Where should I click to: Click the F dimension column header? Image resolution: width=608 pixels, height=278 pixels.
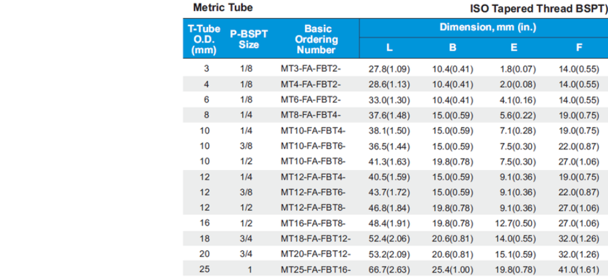coord(579,47)
